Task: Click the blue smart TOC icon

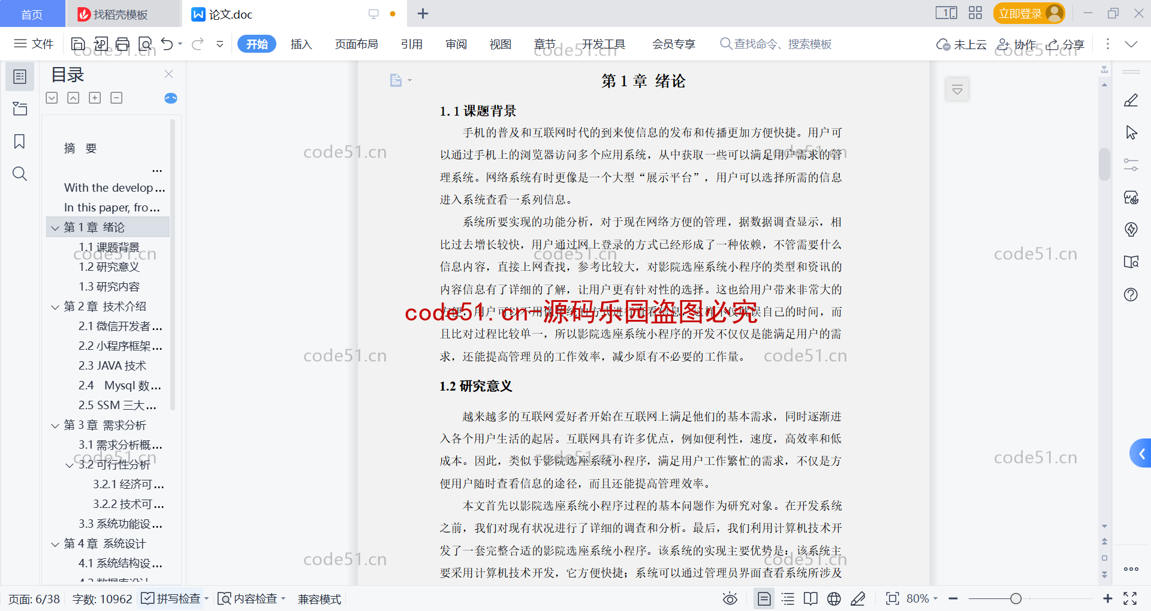Action: [171, 98]
